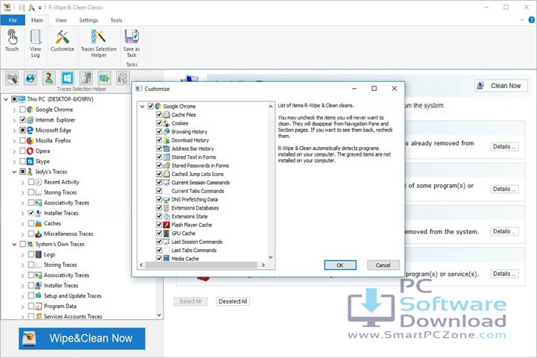Click the blue help icon at top right

pyautogui.click(x=532, y=20)
